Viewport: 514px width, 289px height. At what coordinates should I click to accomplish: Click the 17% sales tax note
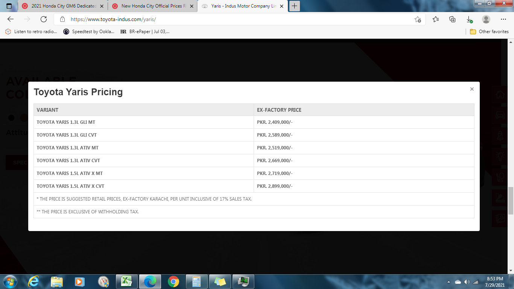[144, 199]
